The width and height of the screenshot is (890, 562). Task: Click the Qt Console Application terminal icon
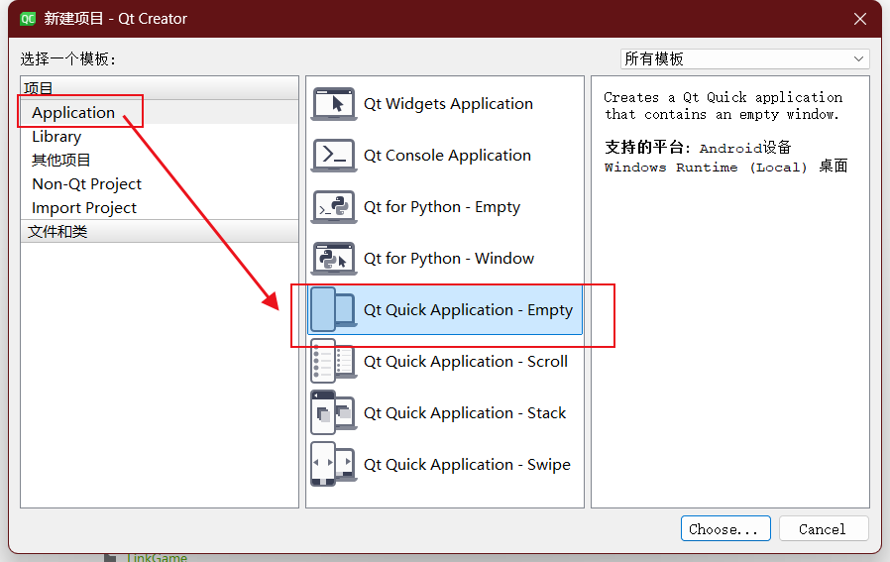334,156
